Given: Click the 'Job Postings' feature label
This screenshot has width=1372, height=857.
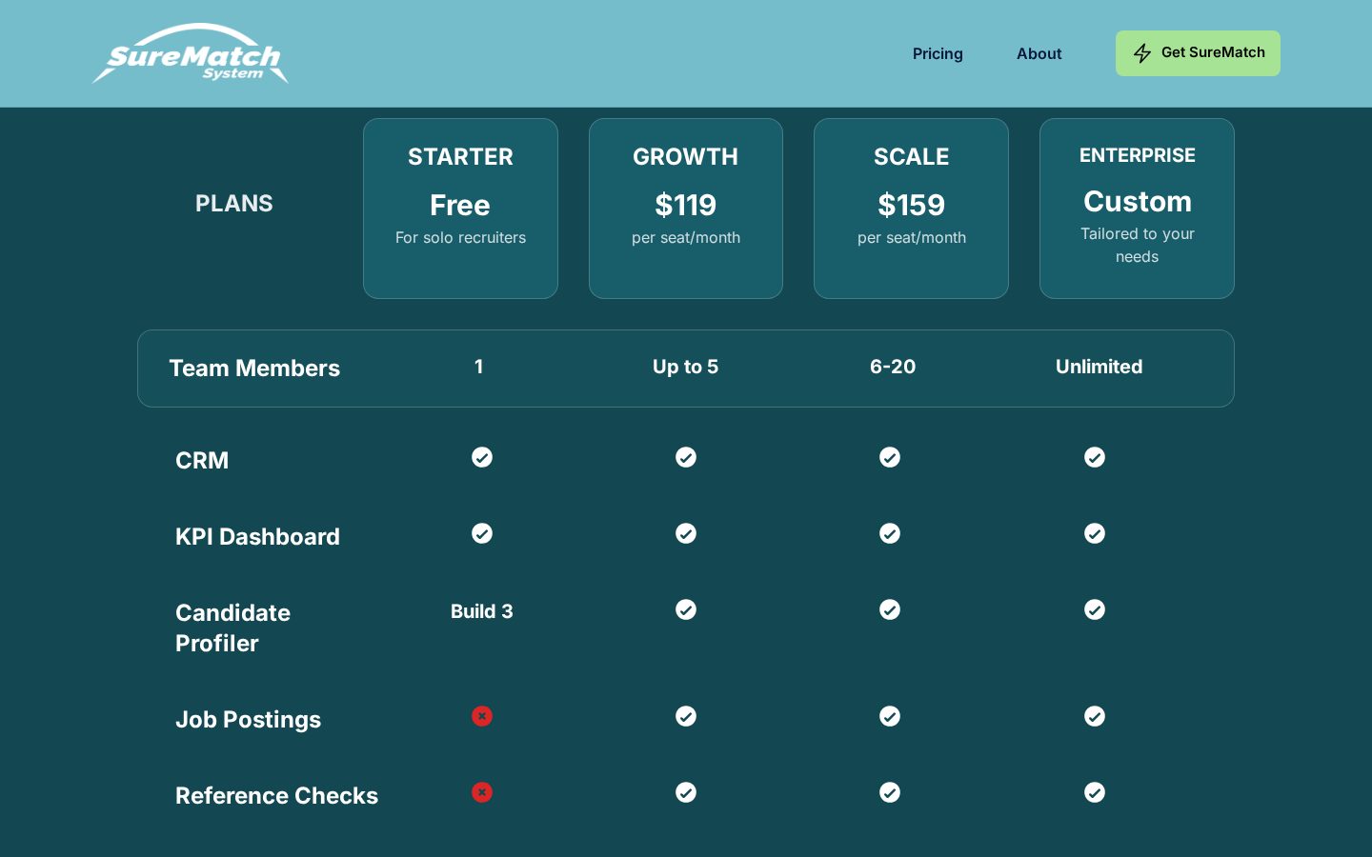Looking at the screenshot, I should click(248, 719).
